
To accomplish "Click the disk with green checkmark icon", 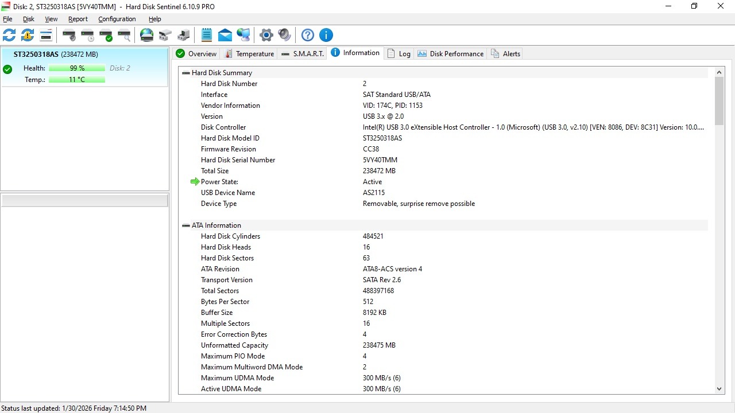I will point(106,35).
